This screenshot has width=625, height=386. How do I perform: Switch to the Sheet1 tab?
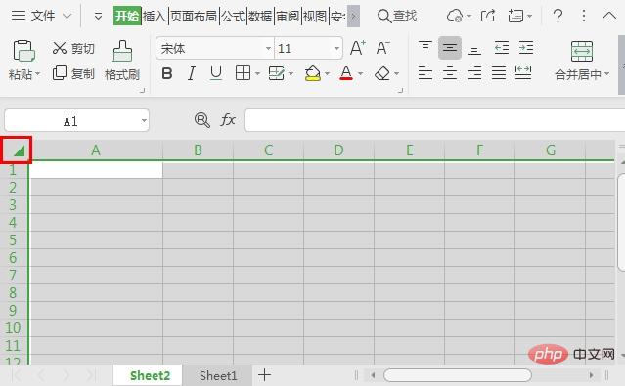coord(218,375)
